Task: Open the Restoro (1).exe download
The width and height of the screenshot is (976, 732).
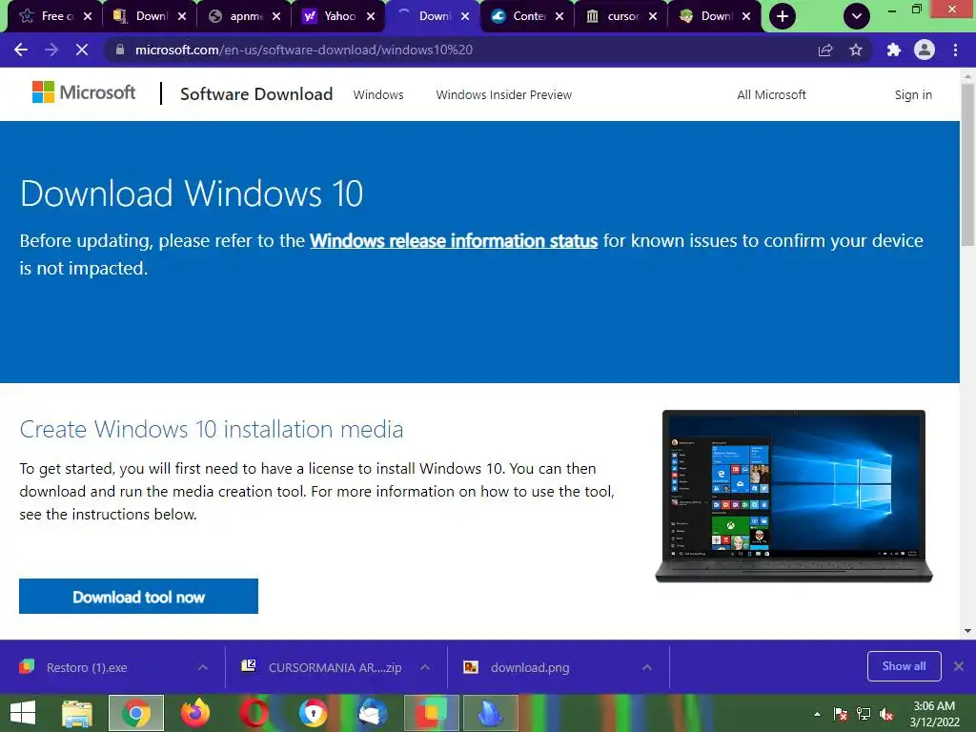Action: pyautogui.click(x=86, y=667)
